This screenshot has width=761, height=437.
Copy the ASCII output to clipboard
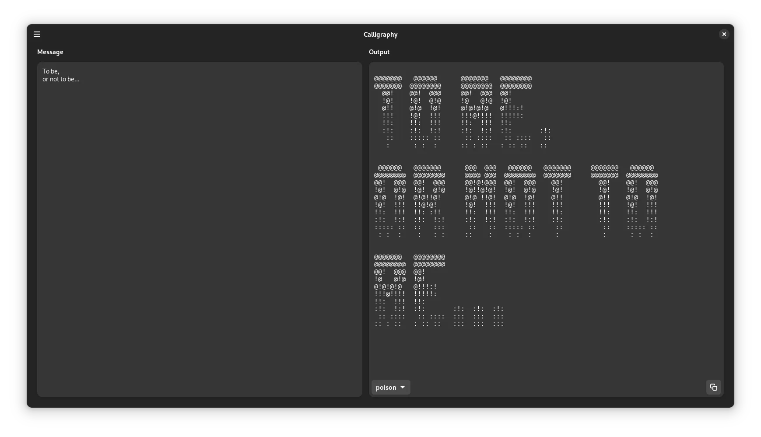click(x=713, y=387)
